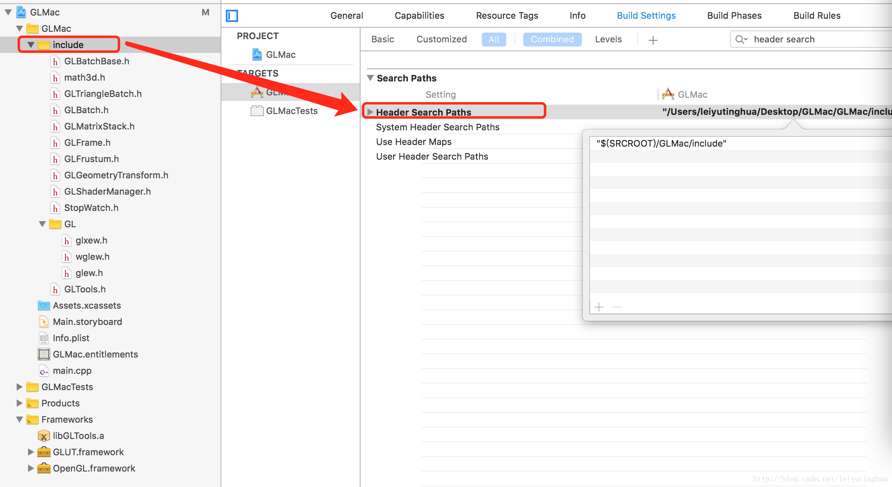
Task: Click the search magnifier icon in filter field
Action: [x=741, y=39]
